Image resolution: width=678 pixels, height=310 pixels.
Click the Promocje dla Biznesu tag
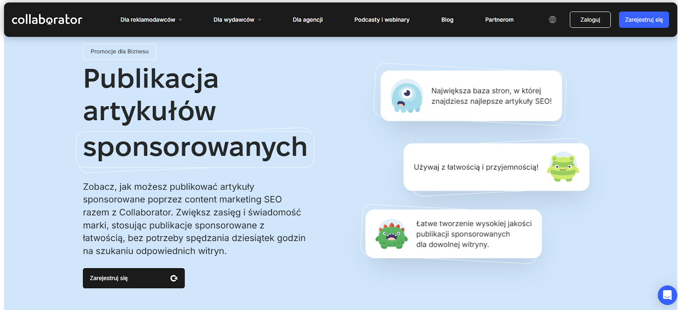[x=119, y=52]
